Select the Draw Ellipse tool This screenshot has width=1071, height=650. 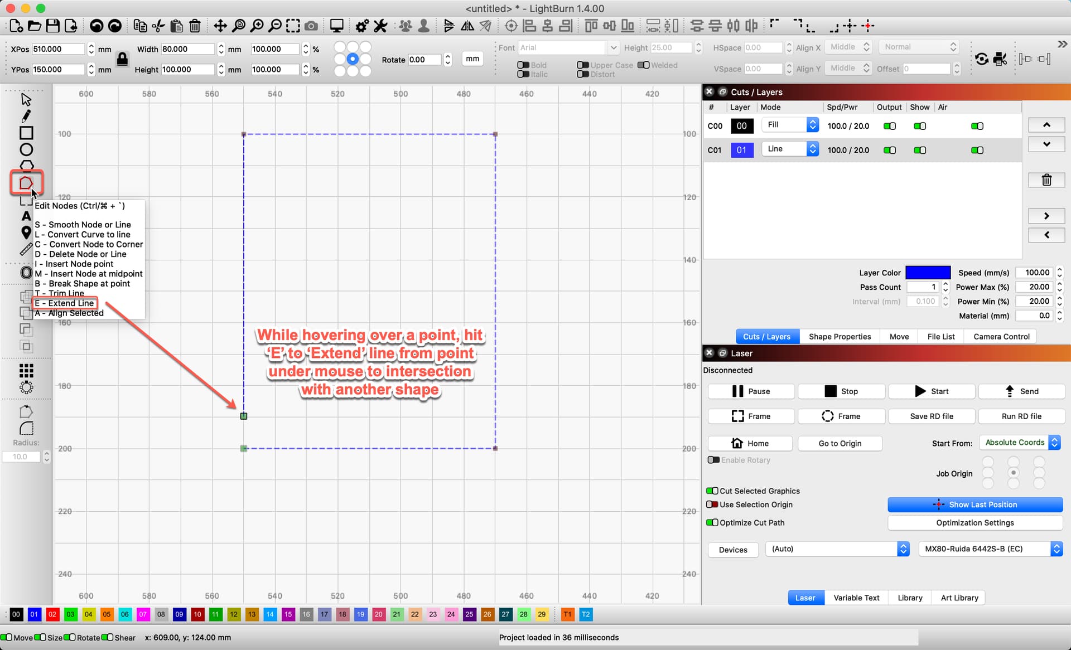tap(26, 149)
